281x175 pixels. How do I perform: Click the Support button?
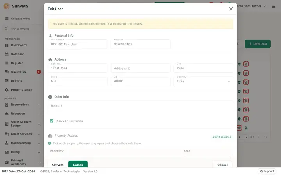[267, 171]
